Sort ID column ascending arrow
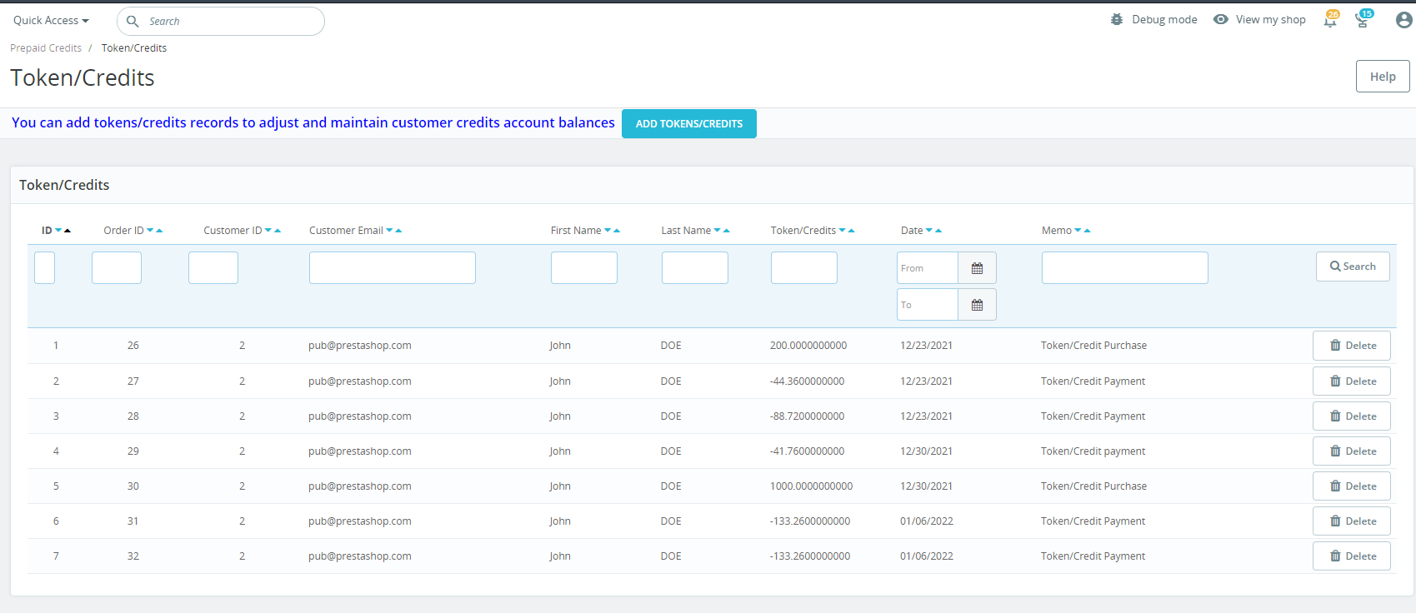Screen dimensions: 1416x613 coord(68,231)
